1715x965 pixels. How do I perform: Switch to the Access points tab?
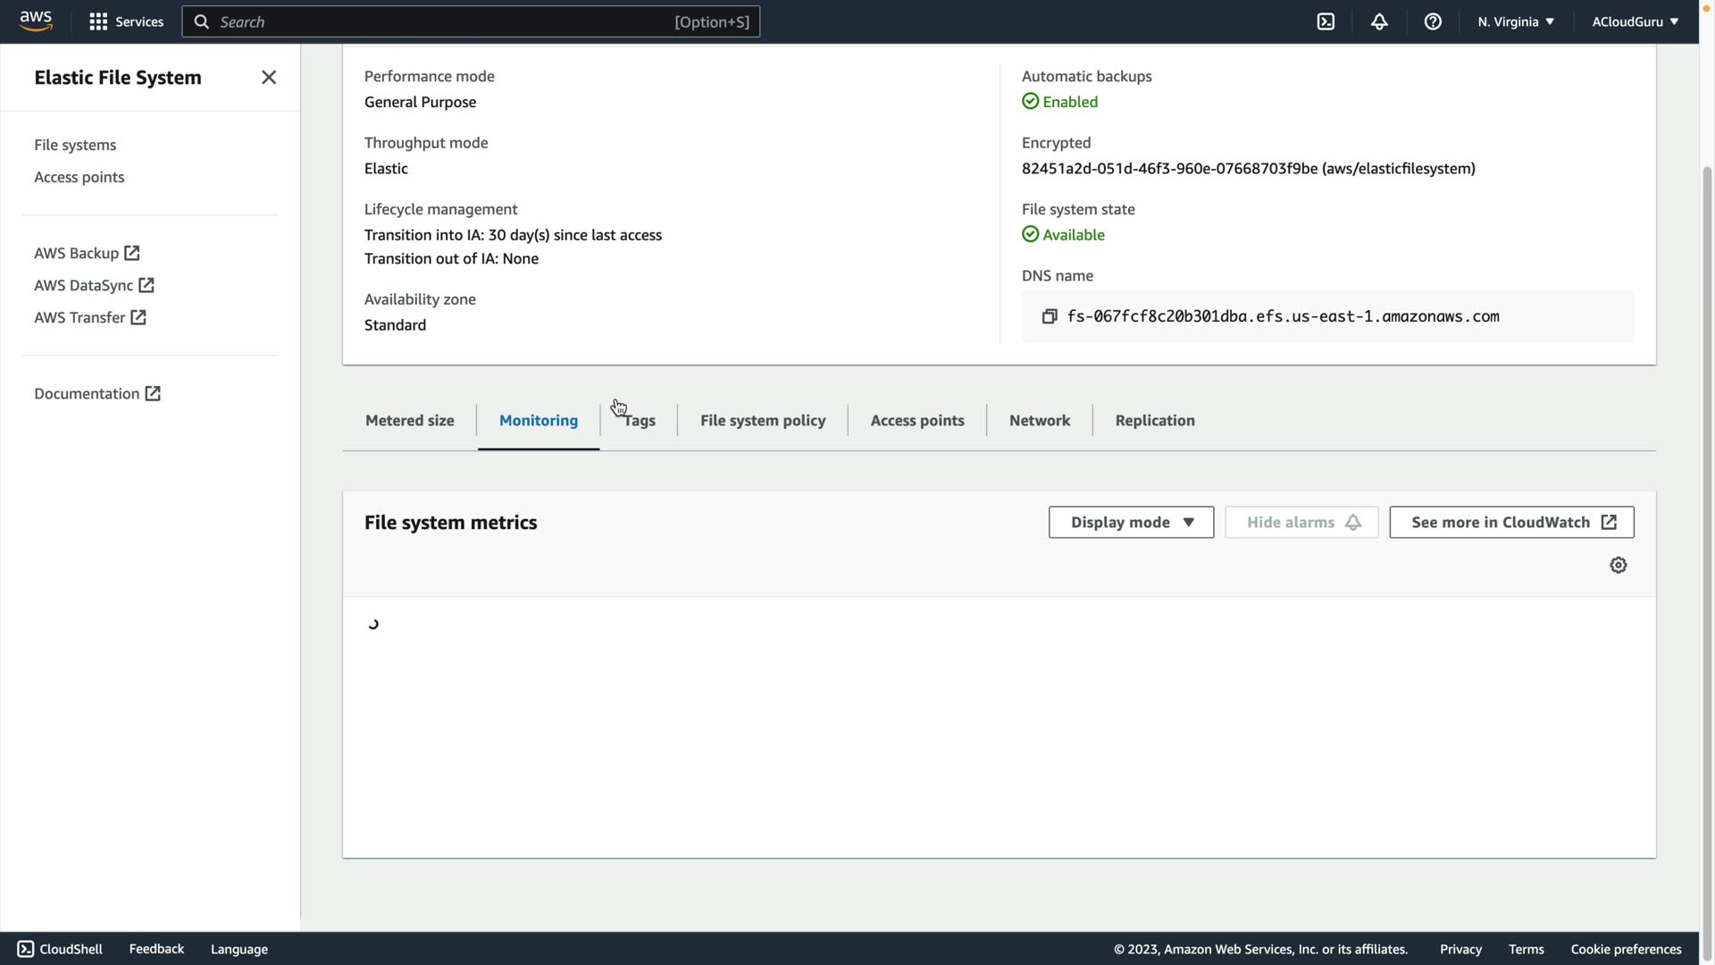coord(916,420)
